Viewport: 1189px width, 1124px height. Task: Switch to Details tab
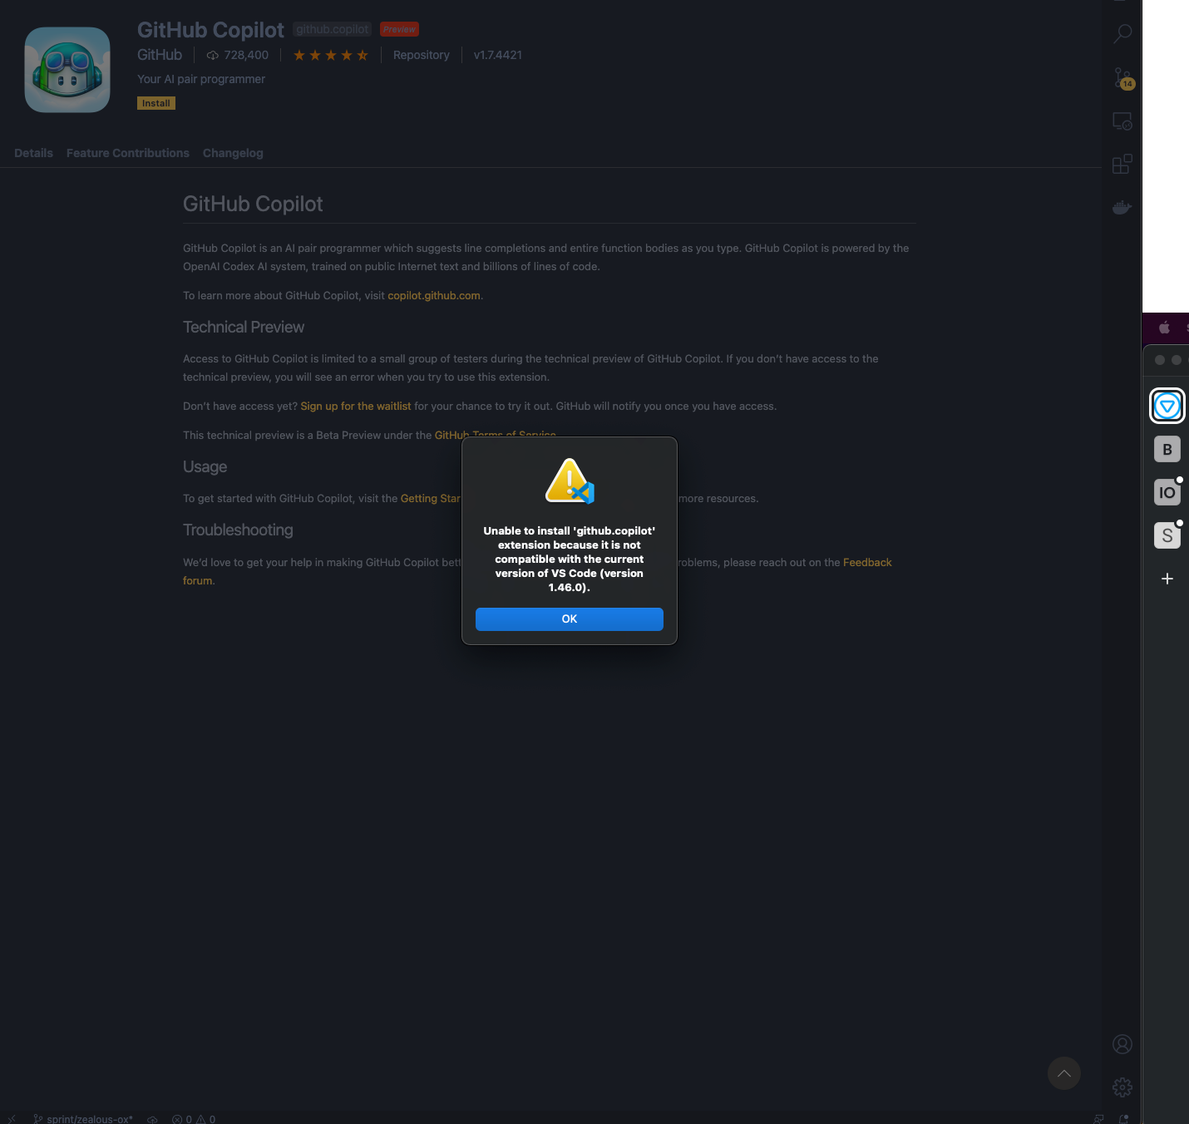click(33, 153)
